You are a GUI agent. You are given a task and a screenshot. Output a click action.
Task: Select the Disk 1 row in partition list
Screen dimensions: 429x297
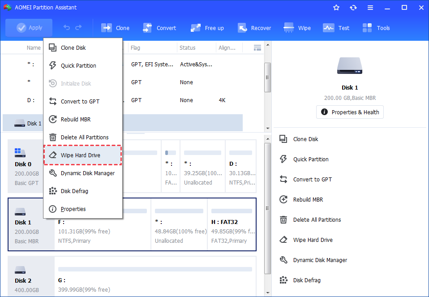[x=123, y=123]
